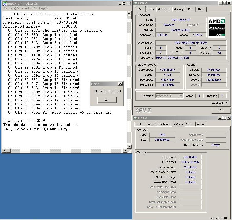Open Mainboard tab in lower CPU-Z
Screen dimensions: 232x220
click(x=164, y=124)
